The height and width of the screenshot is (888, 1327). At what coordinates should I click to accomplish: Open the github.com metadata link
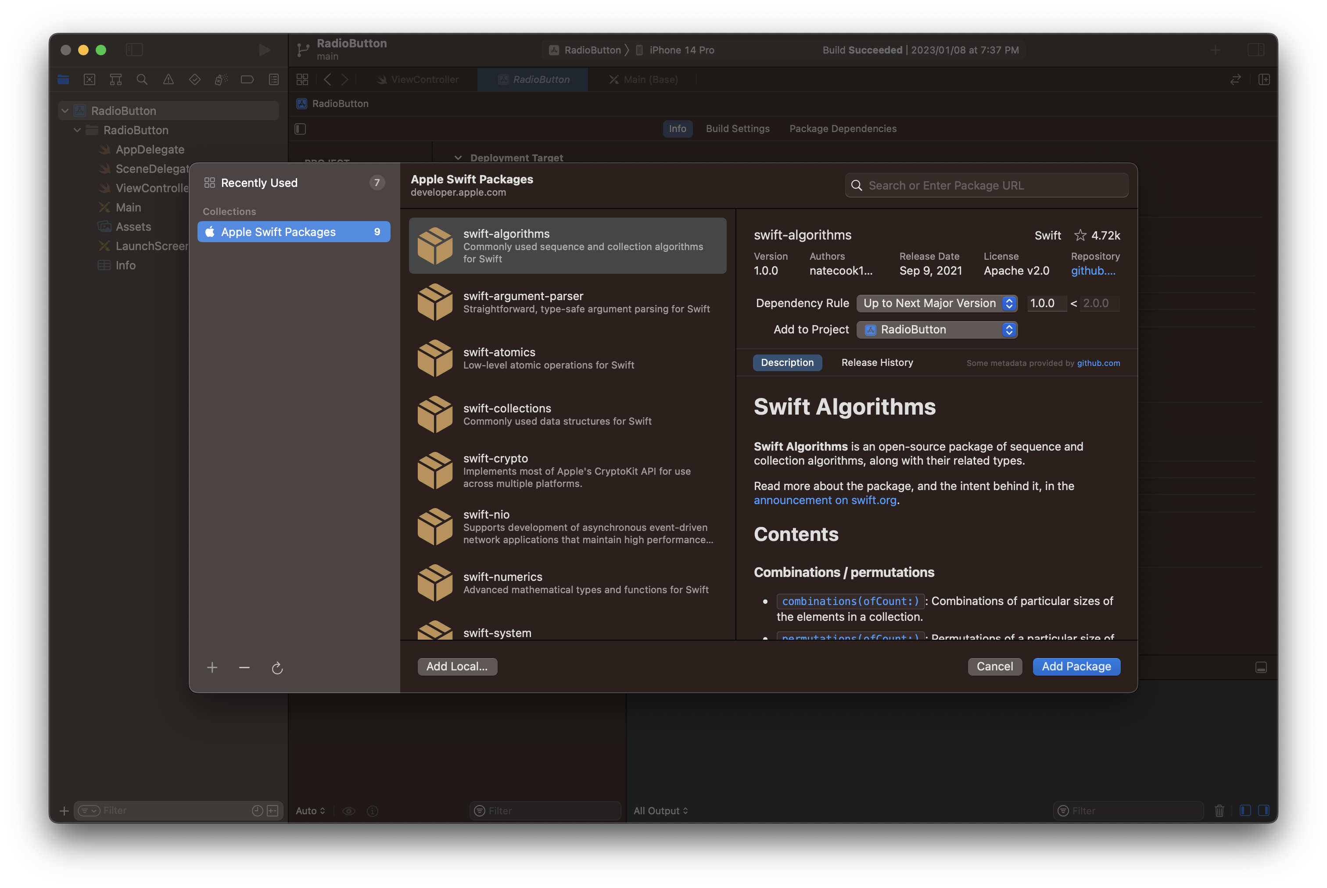point(1098,363)
